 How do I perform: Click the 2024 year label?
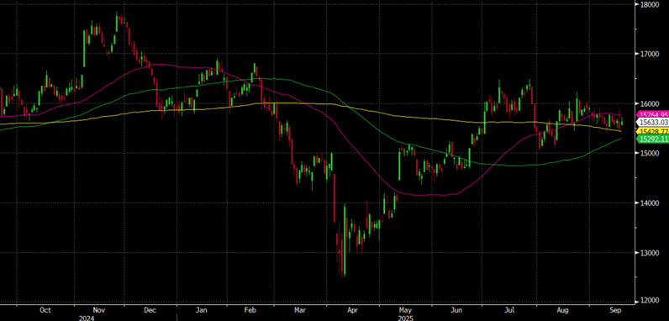[87, 318]
